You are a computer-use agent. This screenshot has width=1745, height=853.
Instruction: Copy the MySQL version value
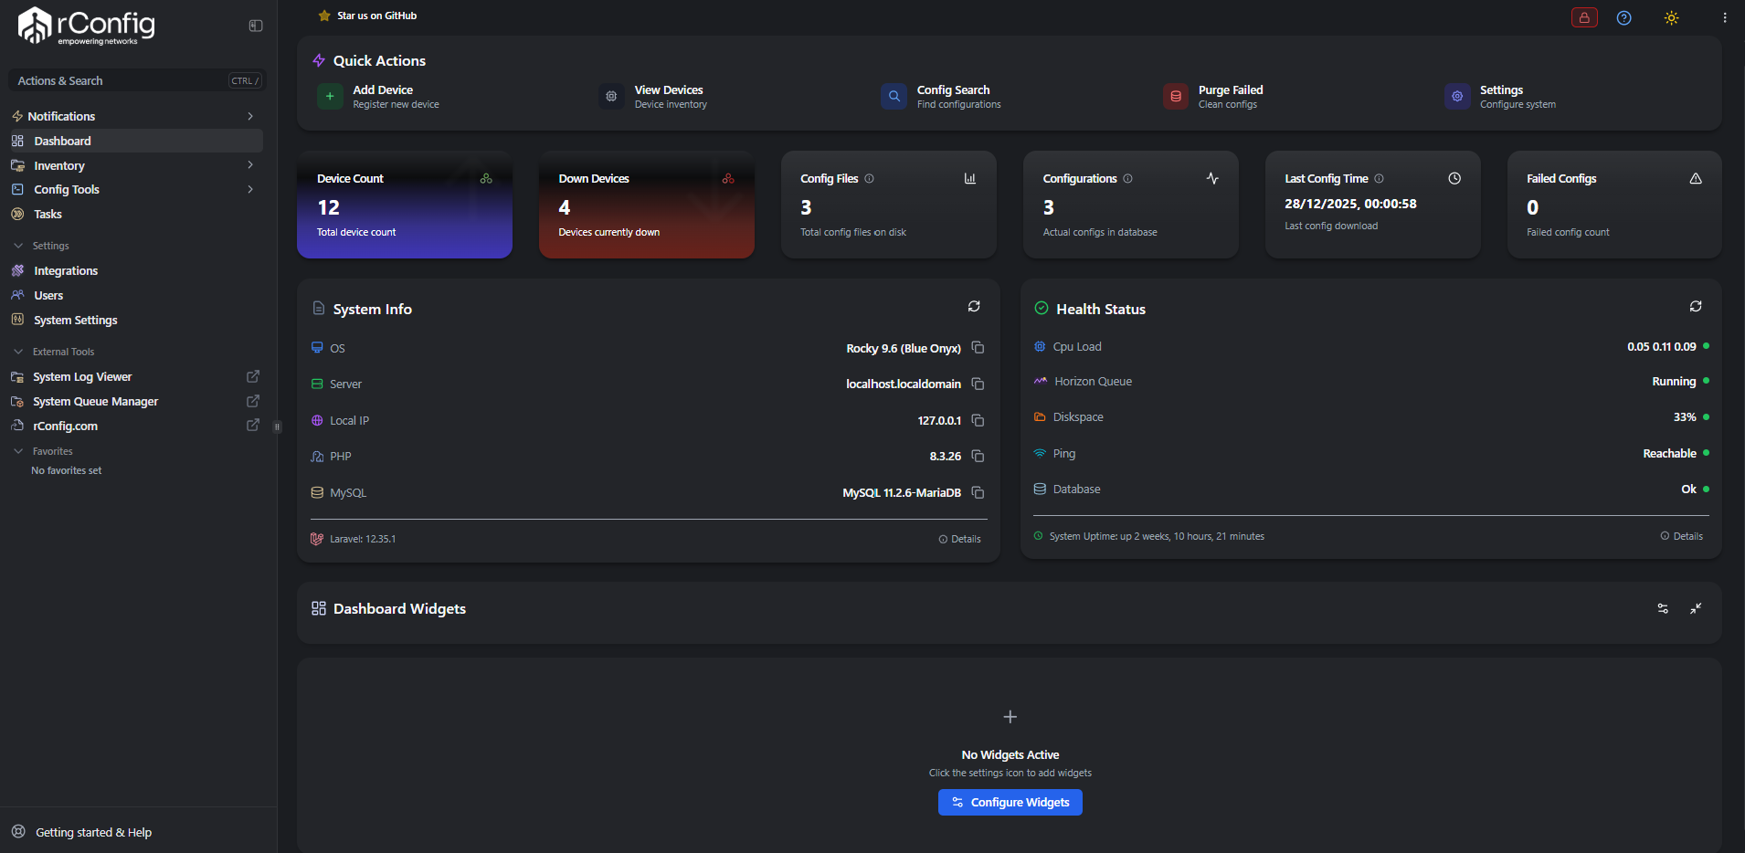pyautogui.click(x=978, y=492)
